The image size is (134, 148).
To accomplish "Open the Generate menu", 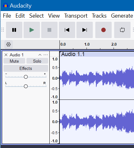I will (x=122, y=16).
